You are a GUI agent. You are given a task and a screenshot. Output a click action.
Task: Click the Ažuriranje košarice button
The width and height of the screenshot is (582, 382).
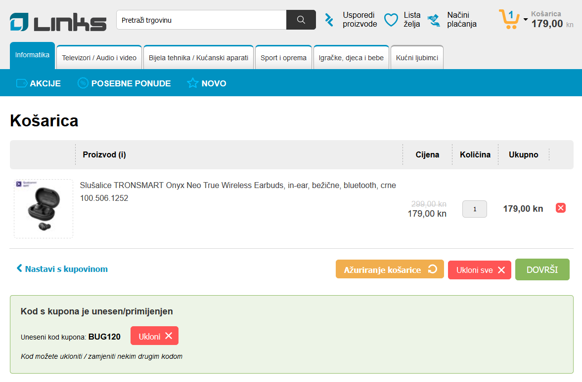(389, 270)
